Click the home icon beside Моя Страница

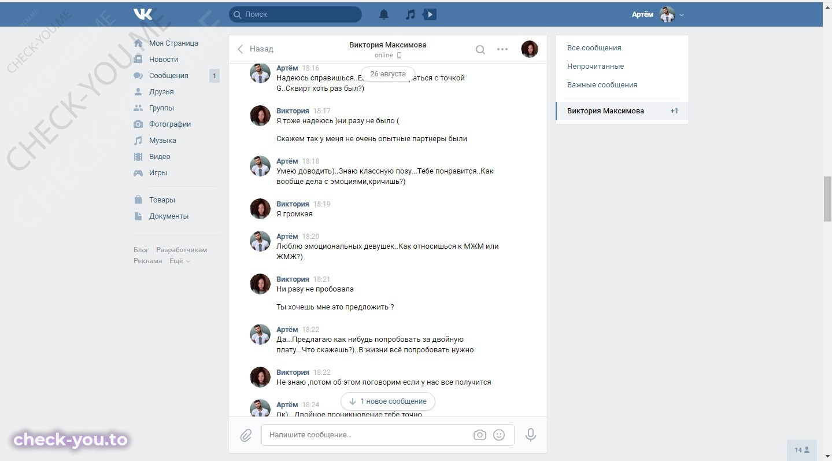pyautogui.click(x=138, y=43)
